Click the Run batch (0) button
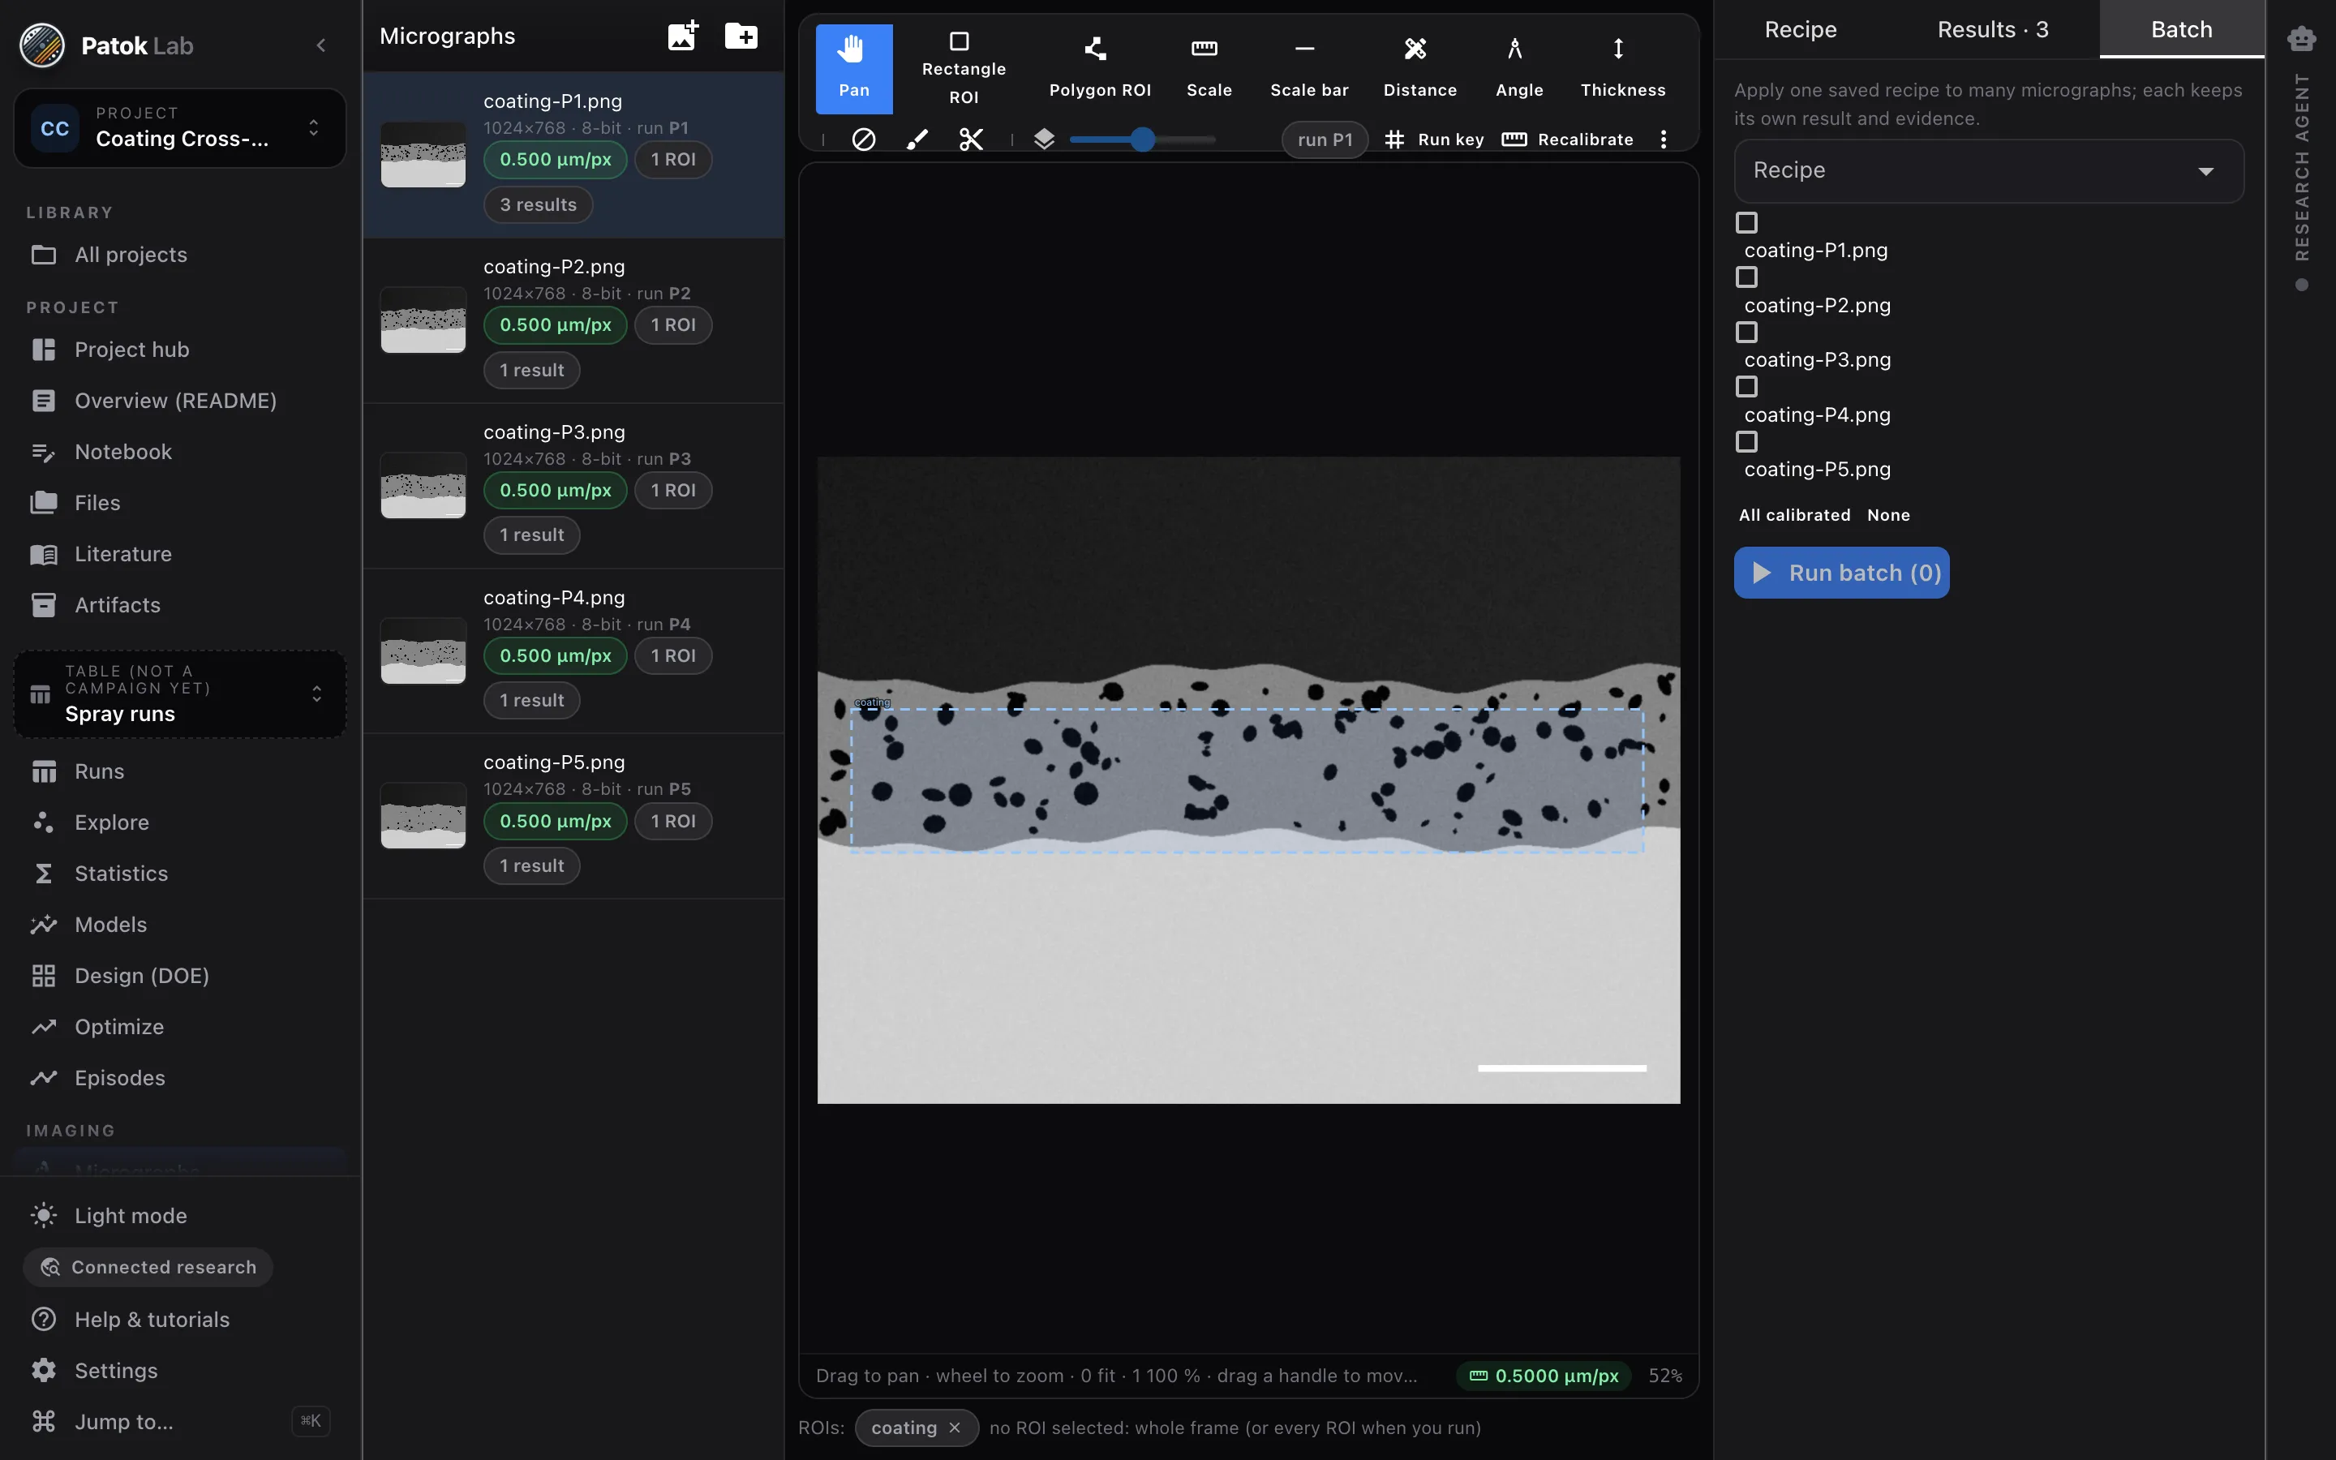Image resolution: width=2336 pixels, height=1460 pixels. point(1842,573)
